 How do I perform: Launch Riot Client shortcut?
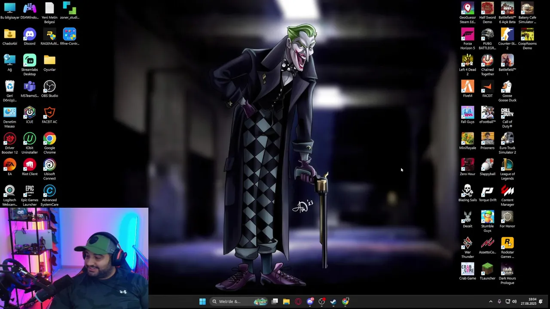[x=30, y=167]
